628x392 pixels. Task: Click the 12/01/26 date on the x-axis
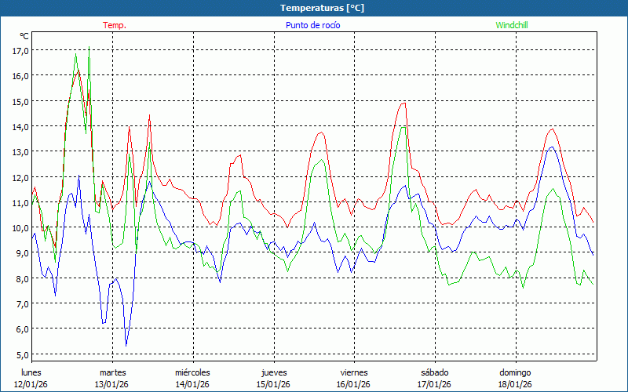tap(31, 384)
